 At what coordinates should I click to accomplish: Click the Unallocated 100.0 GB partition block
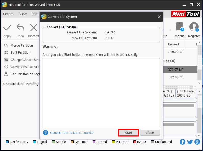[x=186, y=93]
